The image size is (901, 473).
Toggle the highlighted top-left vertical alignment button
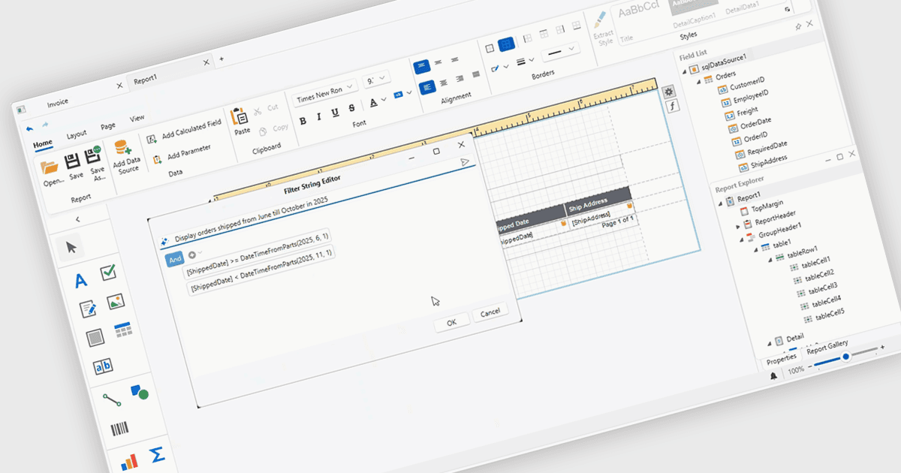[x=421, y=67]
